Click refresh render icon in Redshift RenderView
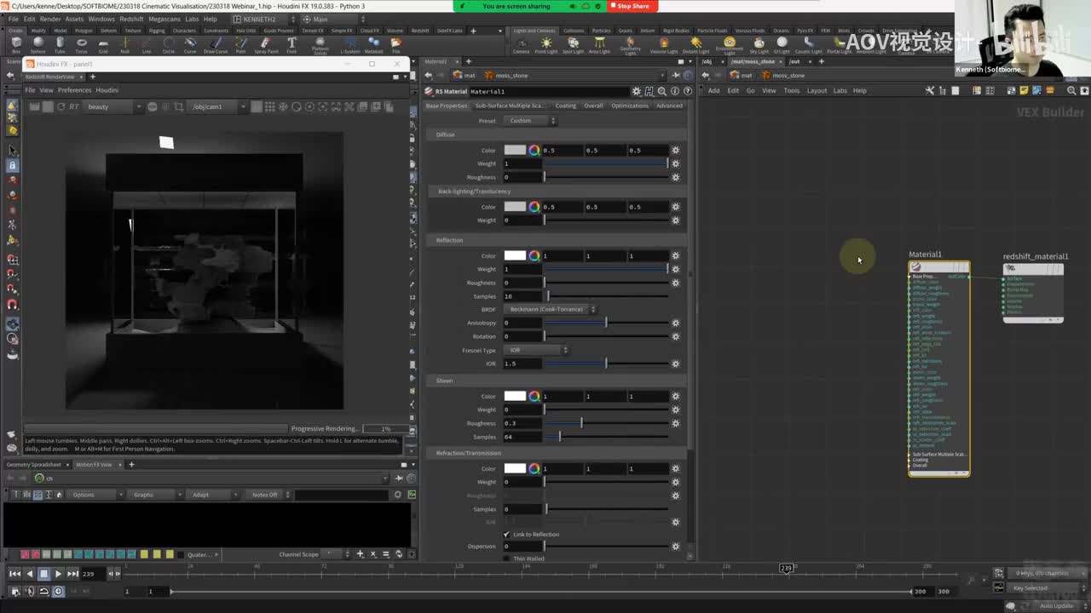This screenshot has height=613, width=1091. pyautogui.click(x=61, y=106)
